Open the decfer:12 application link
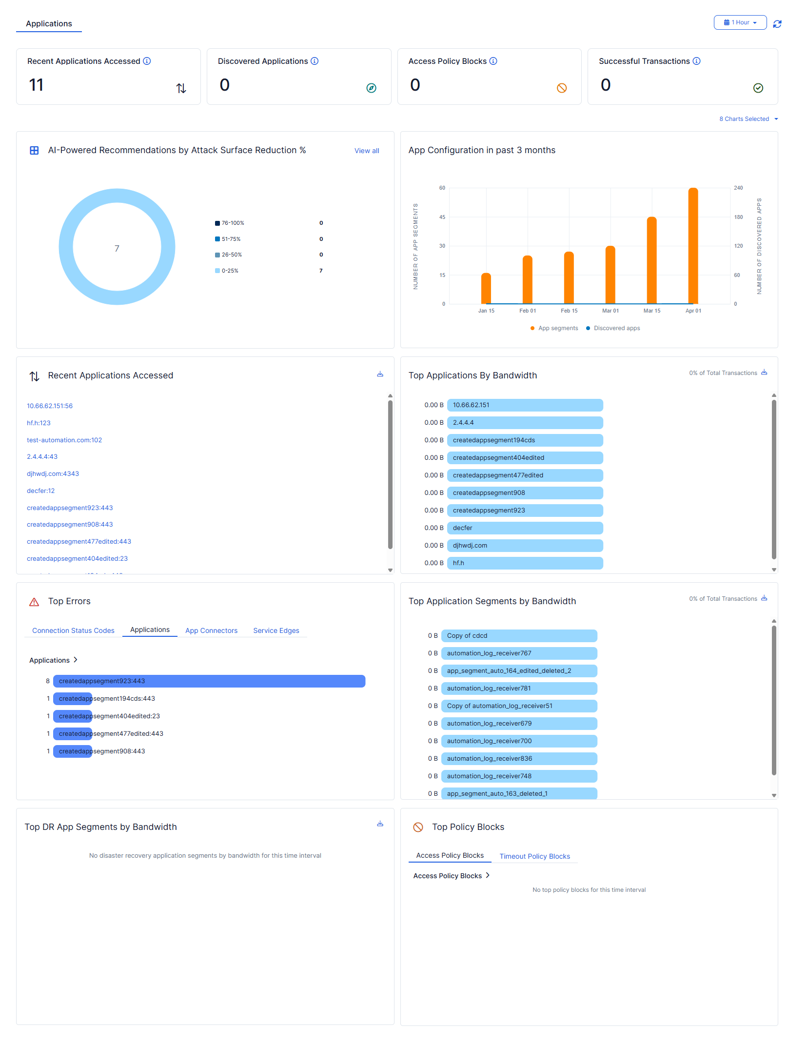The image size is (788, 1063). coord(40,491)
